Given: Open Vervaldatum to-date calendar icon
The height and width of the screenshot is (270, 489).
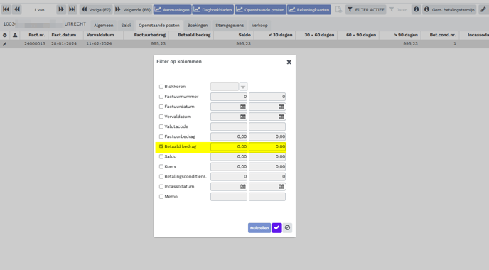Looking at the screenshot, I should 281,117.
